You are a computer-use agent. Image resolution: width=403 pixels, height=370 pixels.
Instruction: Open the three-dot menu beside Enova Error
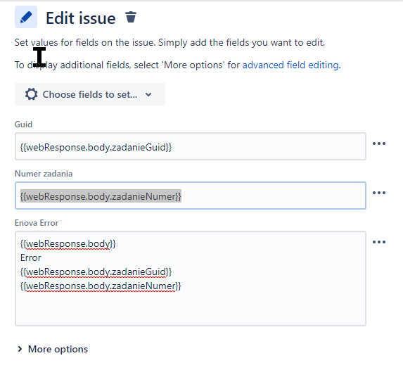(x=379, y=242)
